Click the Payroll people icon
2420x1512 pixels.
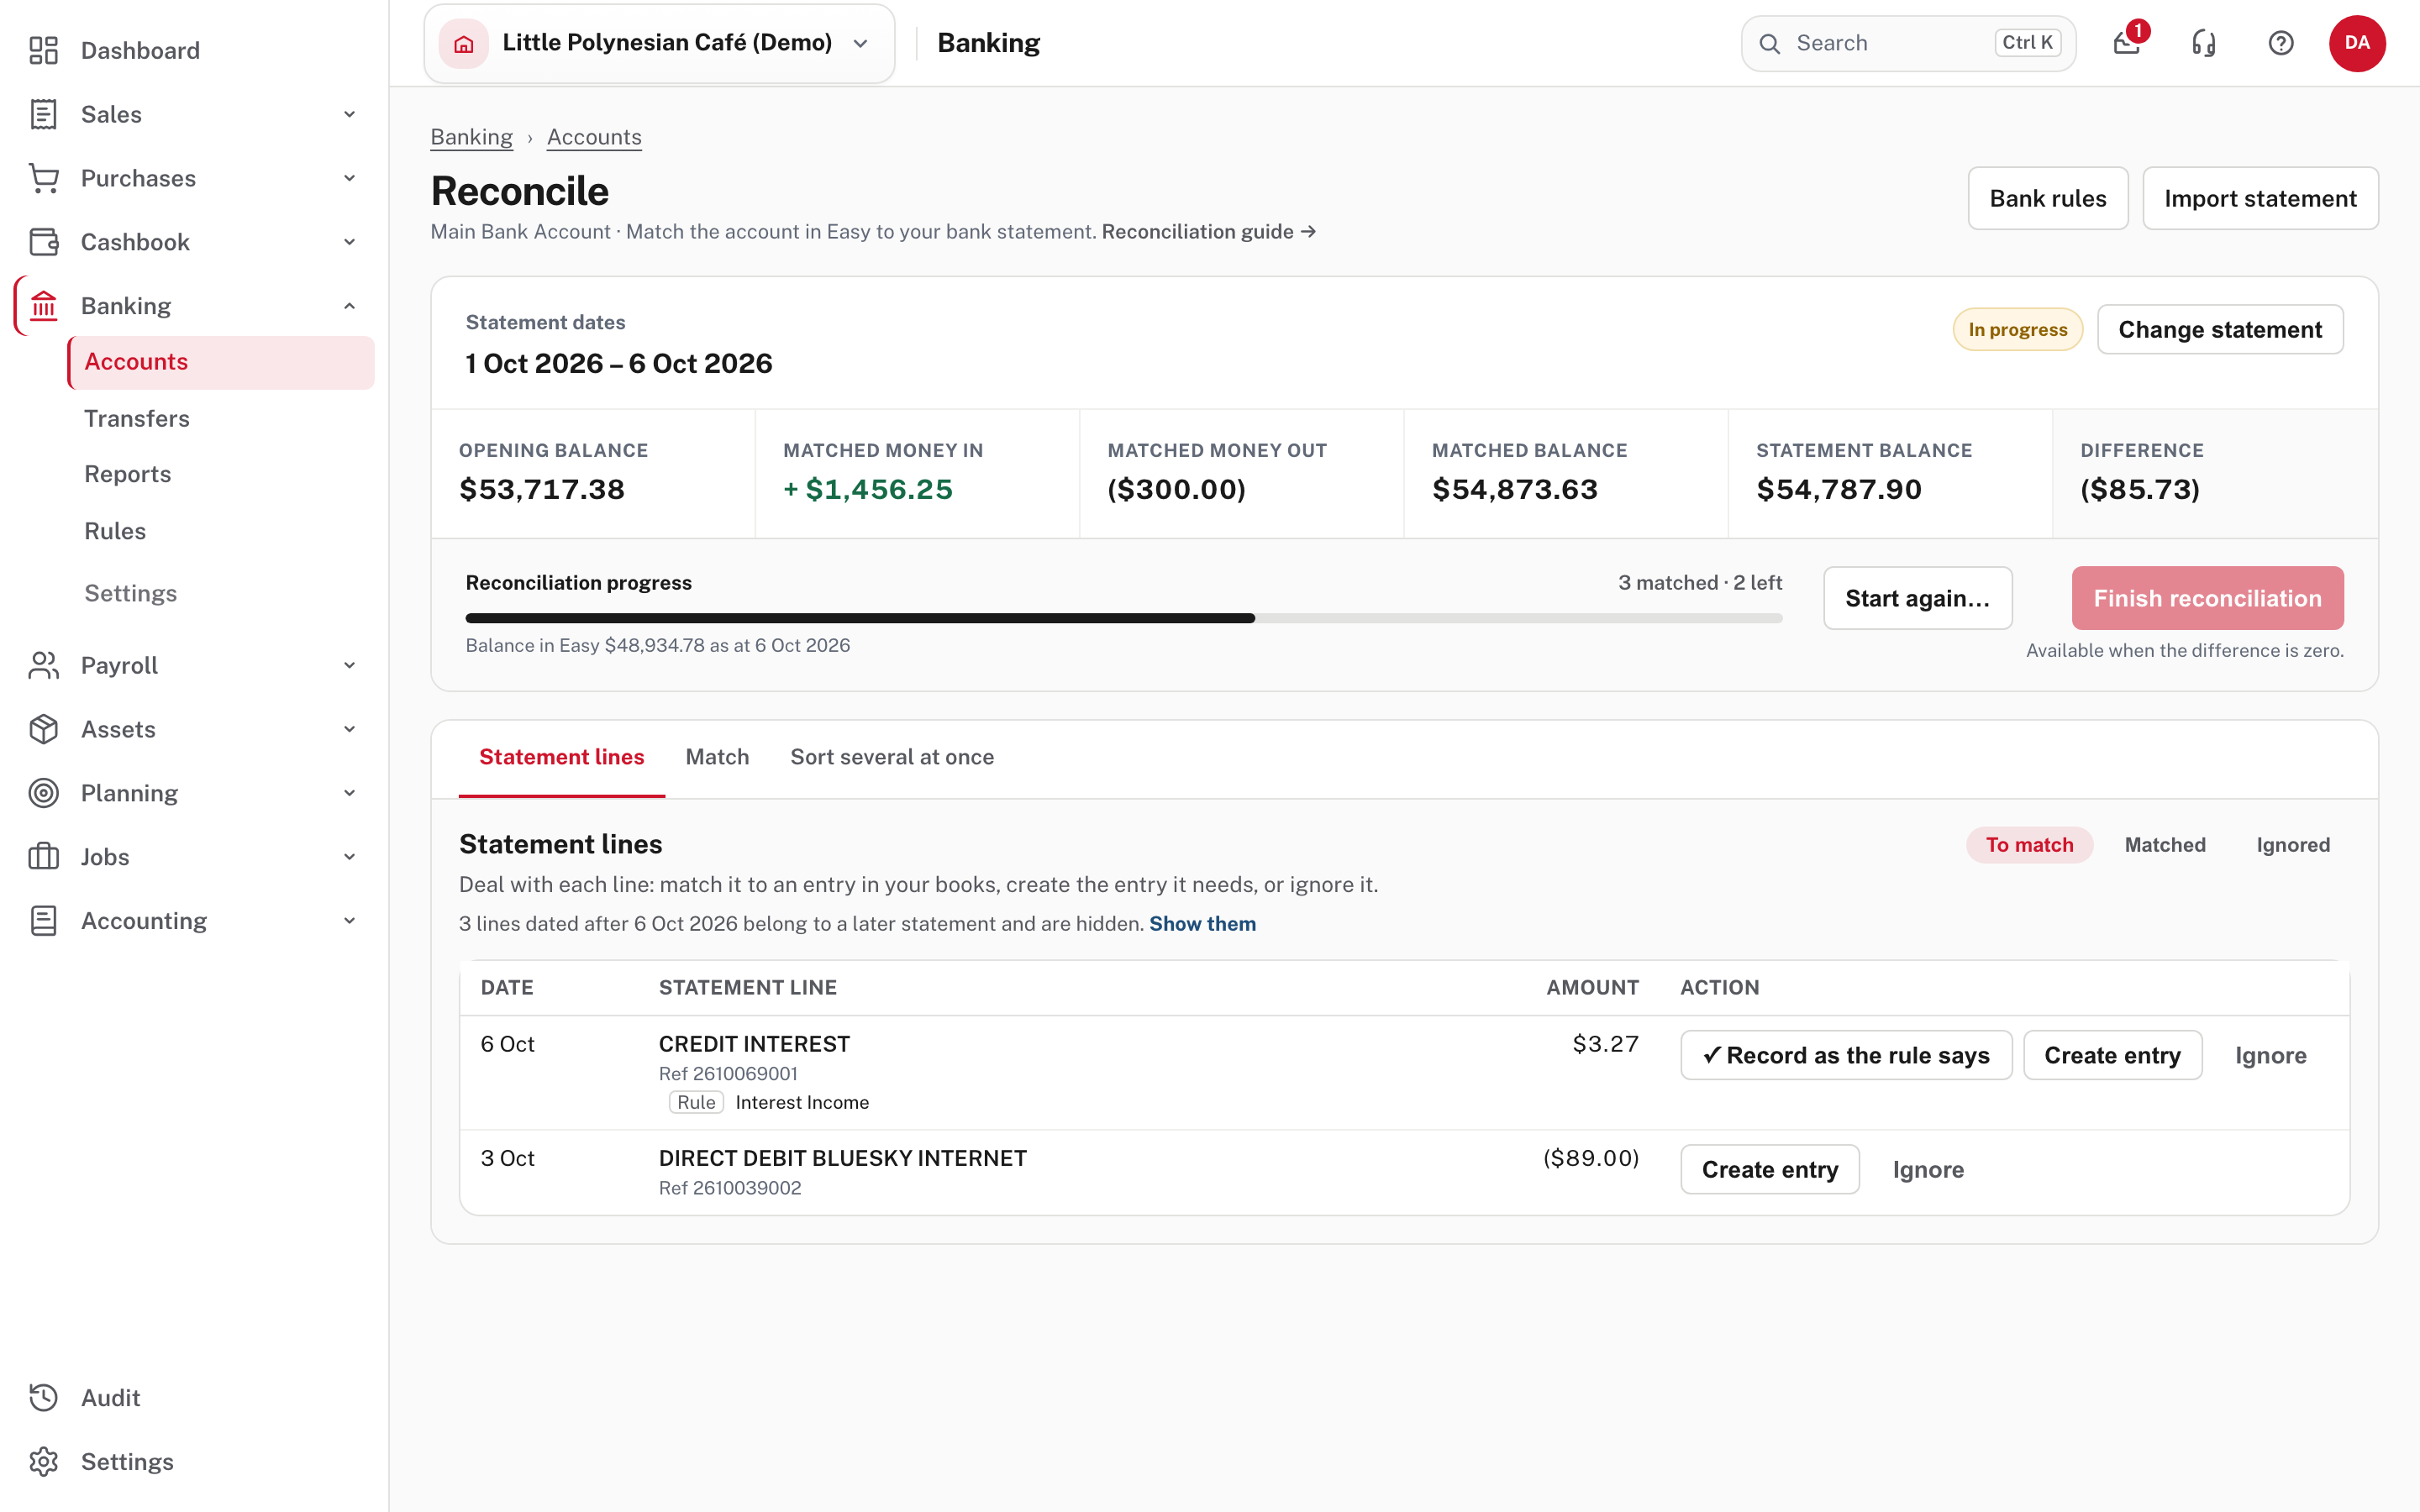(x=43, y=665)
